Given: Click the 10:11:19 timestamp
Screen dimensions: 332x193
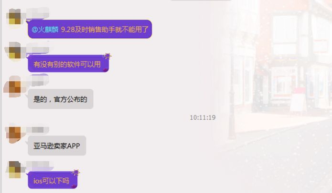Looking at the screenshot, I should pyautogui.click(x=203, y=117).
